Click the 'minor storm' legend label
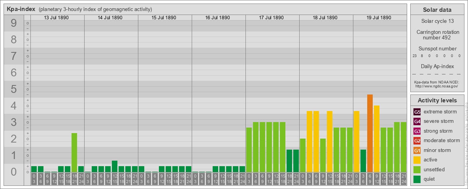The width and height of the screenshot is (468, 189). pos(437,150)
